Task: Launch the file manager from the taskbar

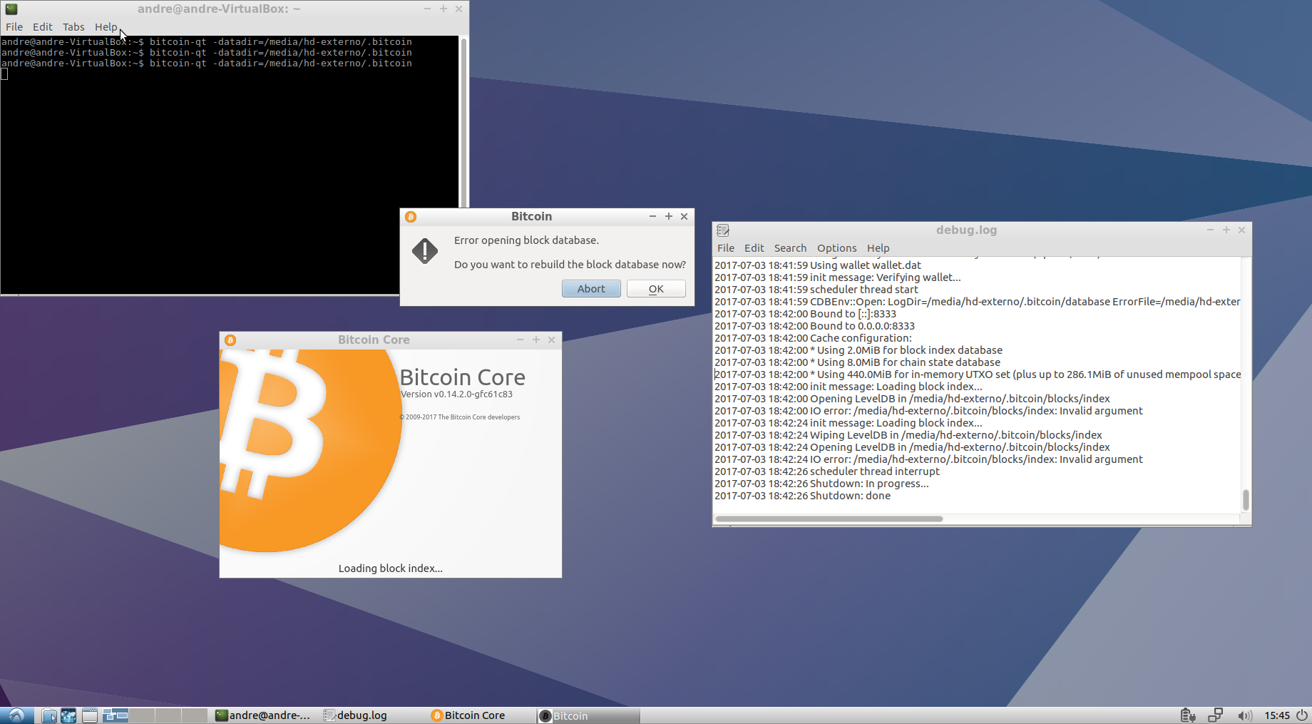Action: point(49,715)
